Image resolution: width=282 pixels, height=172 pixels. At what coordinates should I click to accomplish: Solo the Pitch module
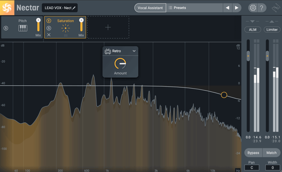pyautogui.click(x=6, y=28)
